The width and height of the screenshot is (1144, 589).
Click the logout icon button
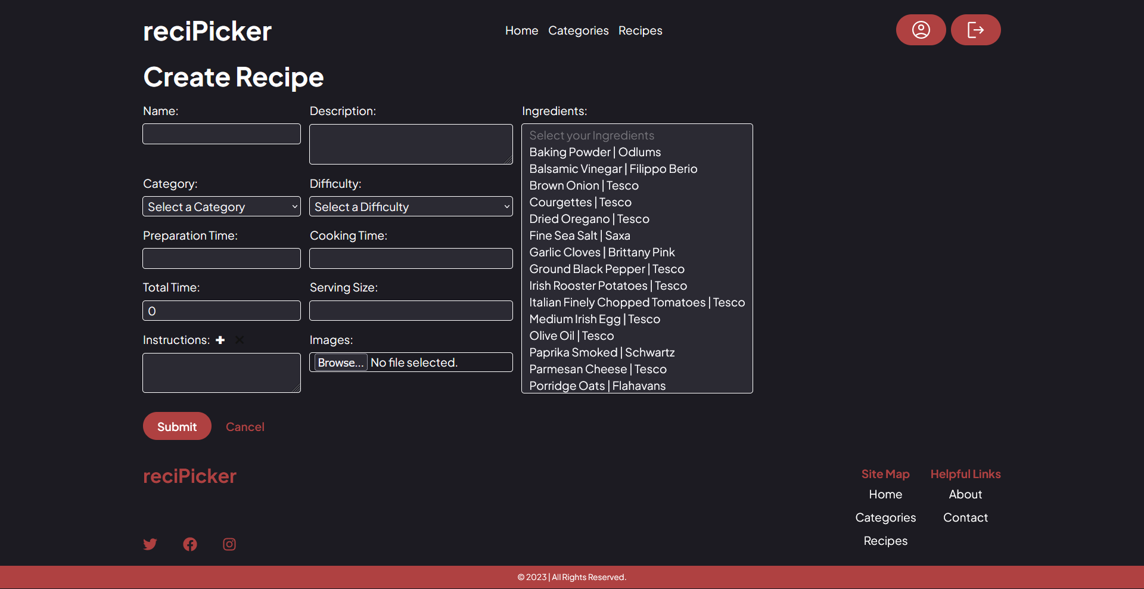click(975, 30)
